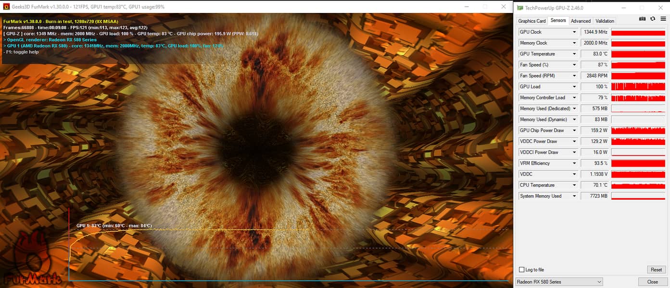670x288 pixels.
Task: Click the Fan Speed value 87 %
Action: [595, 65]
